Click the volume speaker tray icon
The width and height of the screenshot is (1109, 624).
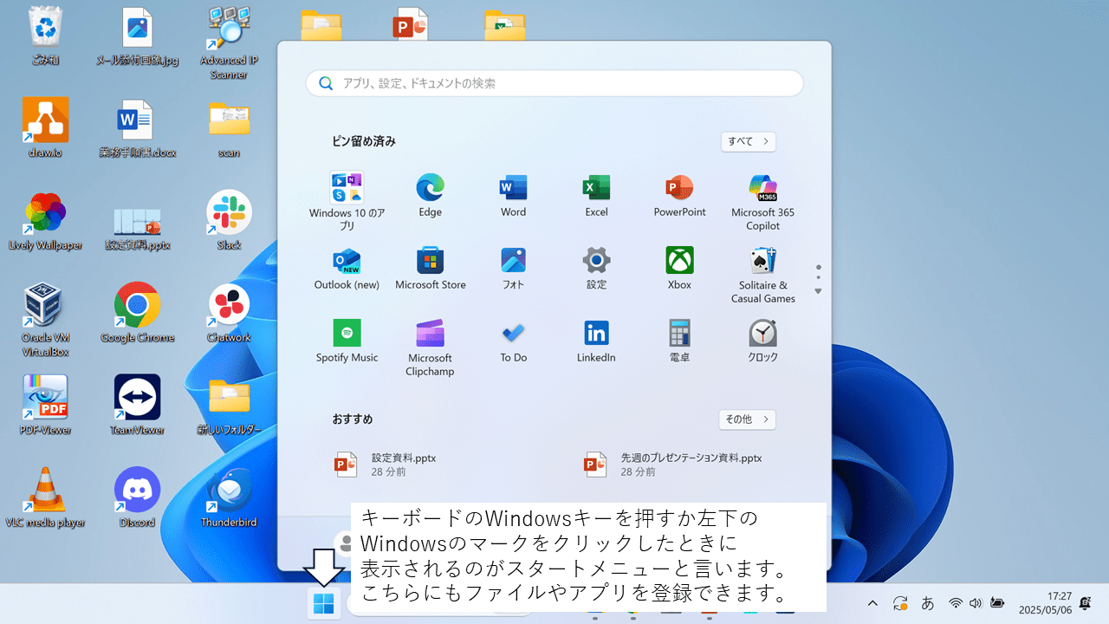pos(976,603)
